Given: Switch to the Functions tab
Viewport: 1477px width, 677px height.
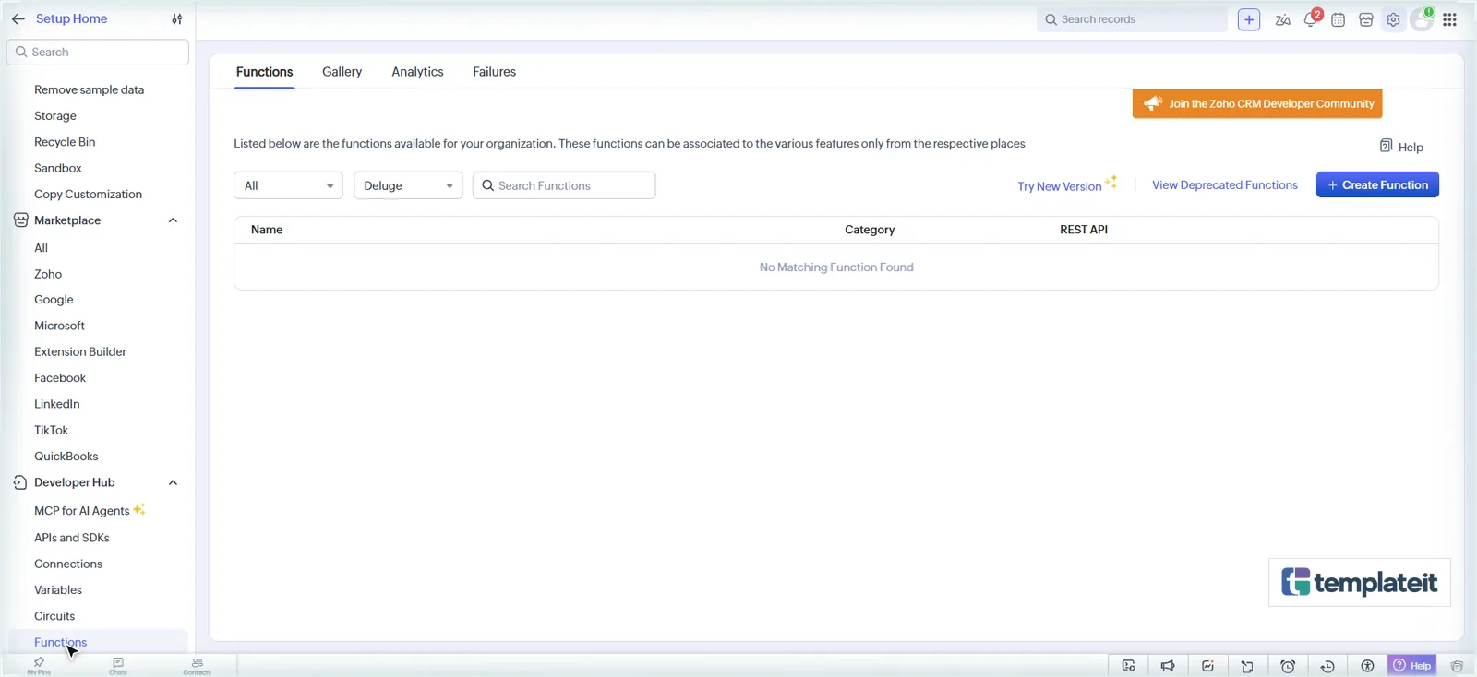Looking at the screenshot, I should coord(264,72).
